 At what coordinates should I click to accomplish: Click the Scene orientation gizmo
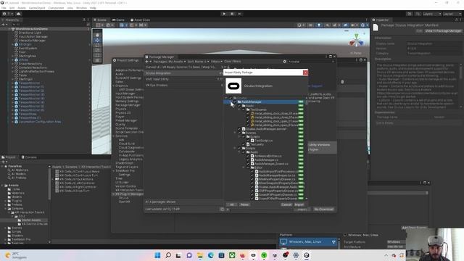(357, 41)
